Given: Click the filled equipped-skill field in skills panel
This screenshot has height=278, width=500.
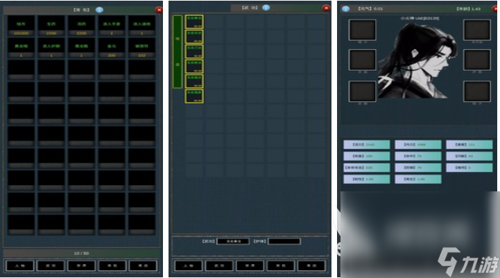Looking at the screenshot, I should [233, 241].
